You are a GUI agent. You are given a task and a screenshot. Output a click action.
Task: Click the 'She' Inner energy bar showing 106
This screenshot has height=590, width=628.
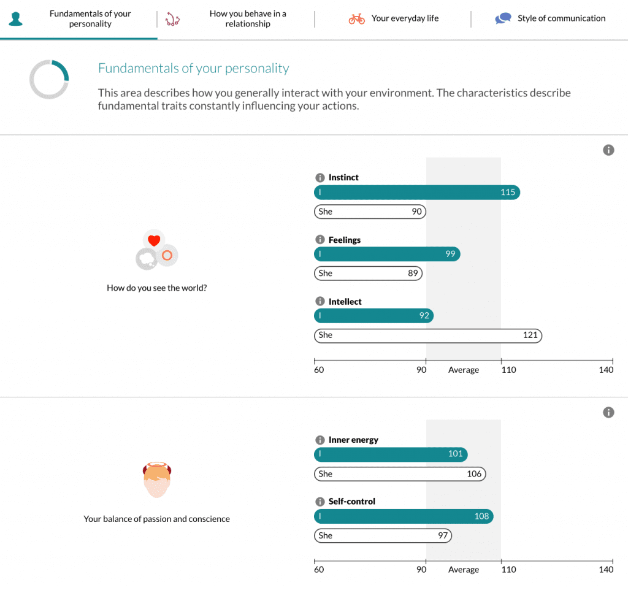pos(399,474)
